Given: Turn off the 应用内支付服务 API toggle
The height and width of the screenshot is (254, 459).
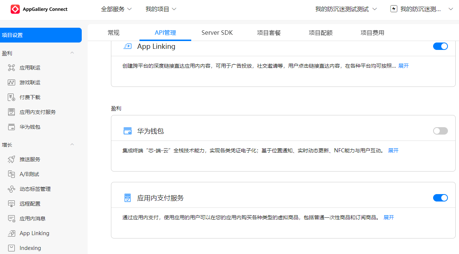Looking at the screenshot, I should [441, 198].
